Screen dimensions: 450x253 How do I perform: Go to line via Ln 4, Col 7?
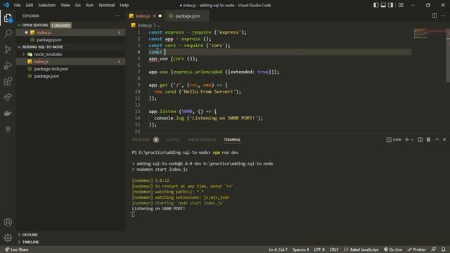(x=278, y=249)
